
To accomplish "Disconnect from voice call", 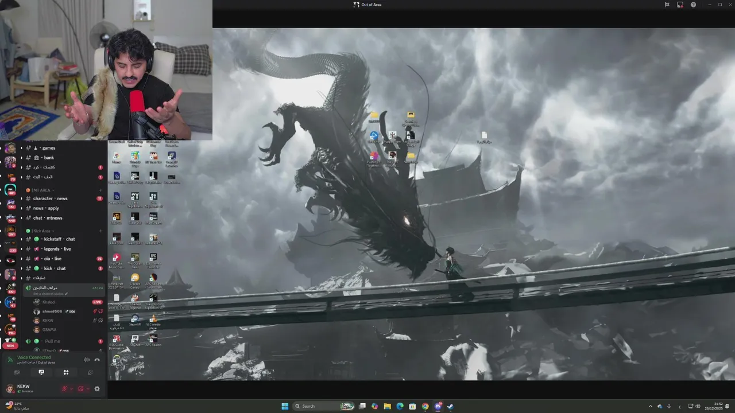I will click(x=97, y=360).
